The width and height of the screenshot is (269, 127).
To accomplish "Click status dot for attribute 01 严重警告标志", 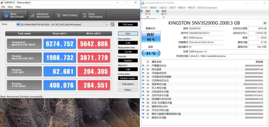I will (143, 66).
